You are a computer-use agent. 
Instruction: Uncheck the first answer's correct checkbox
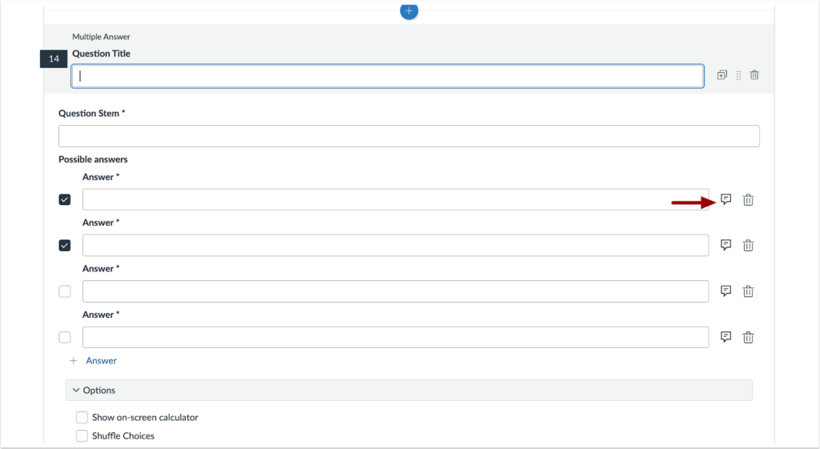coord(65,199)
